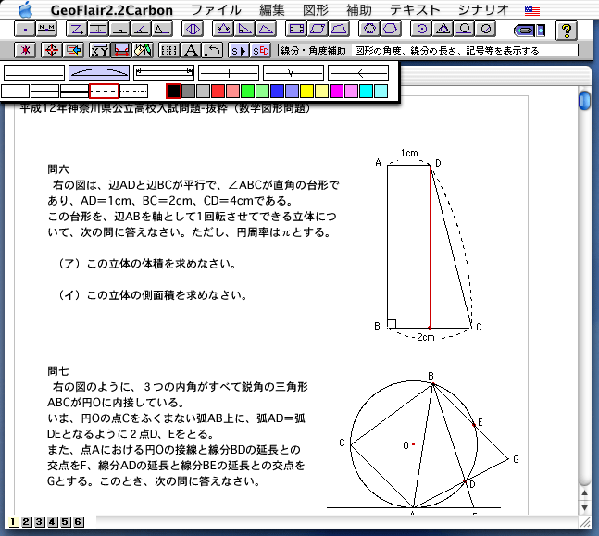Select the parallelogram tool
599x536 pixels.
click(x=318, y=30)
